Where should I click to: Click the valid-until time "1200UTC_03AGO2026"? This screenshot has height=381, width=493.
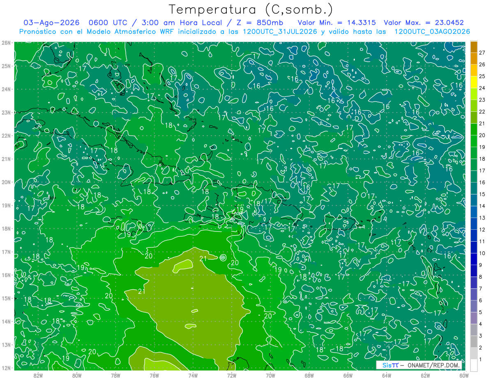point(432,32)
